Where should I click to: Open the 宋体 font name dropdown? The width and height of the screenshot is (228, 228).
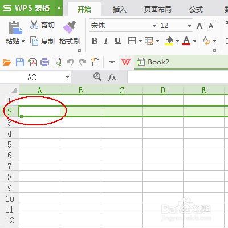coord(155,26)
